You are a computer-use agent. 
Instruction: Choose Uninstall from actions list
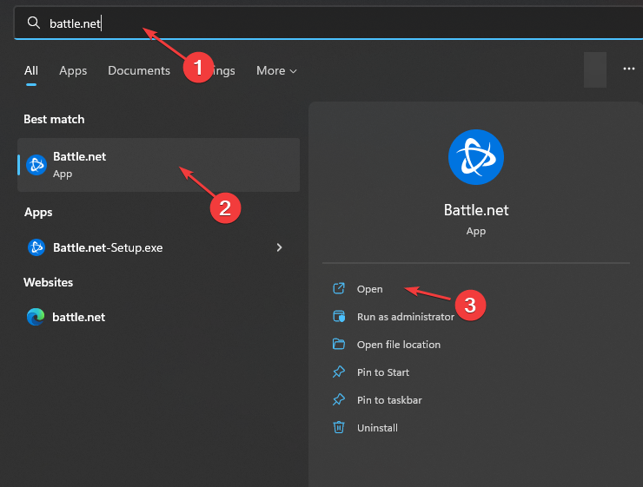[x=377, y=428]
